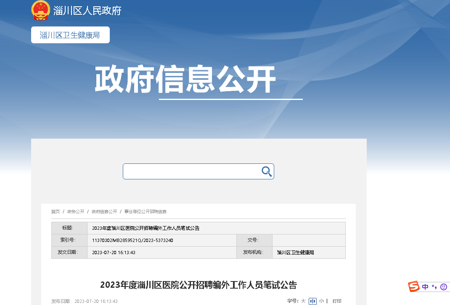Select 淄川区卫生健康局 publisher table cell
This screenshot has height=305, width=450.
[x=309, y=252]
